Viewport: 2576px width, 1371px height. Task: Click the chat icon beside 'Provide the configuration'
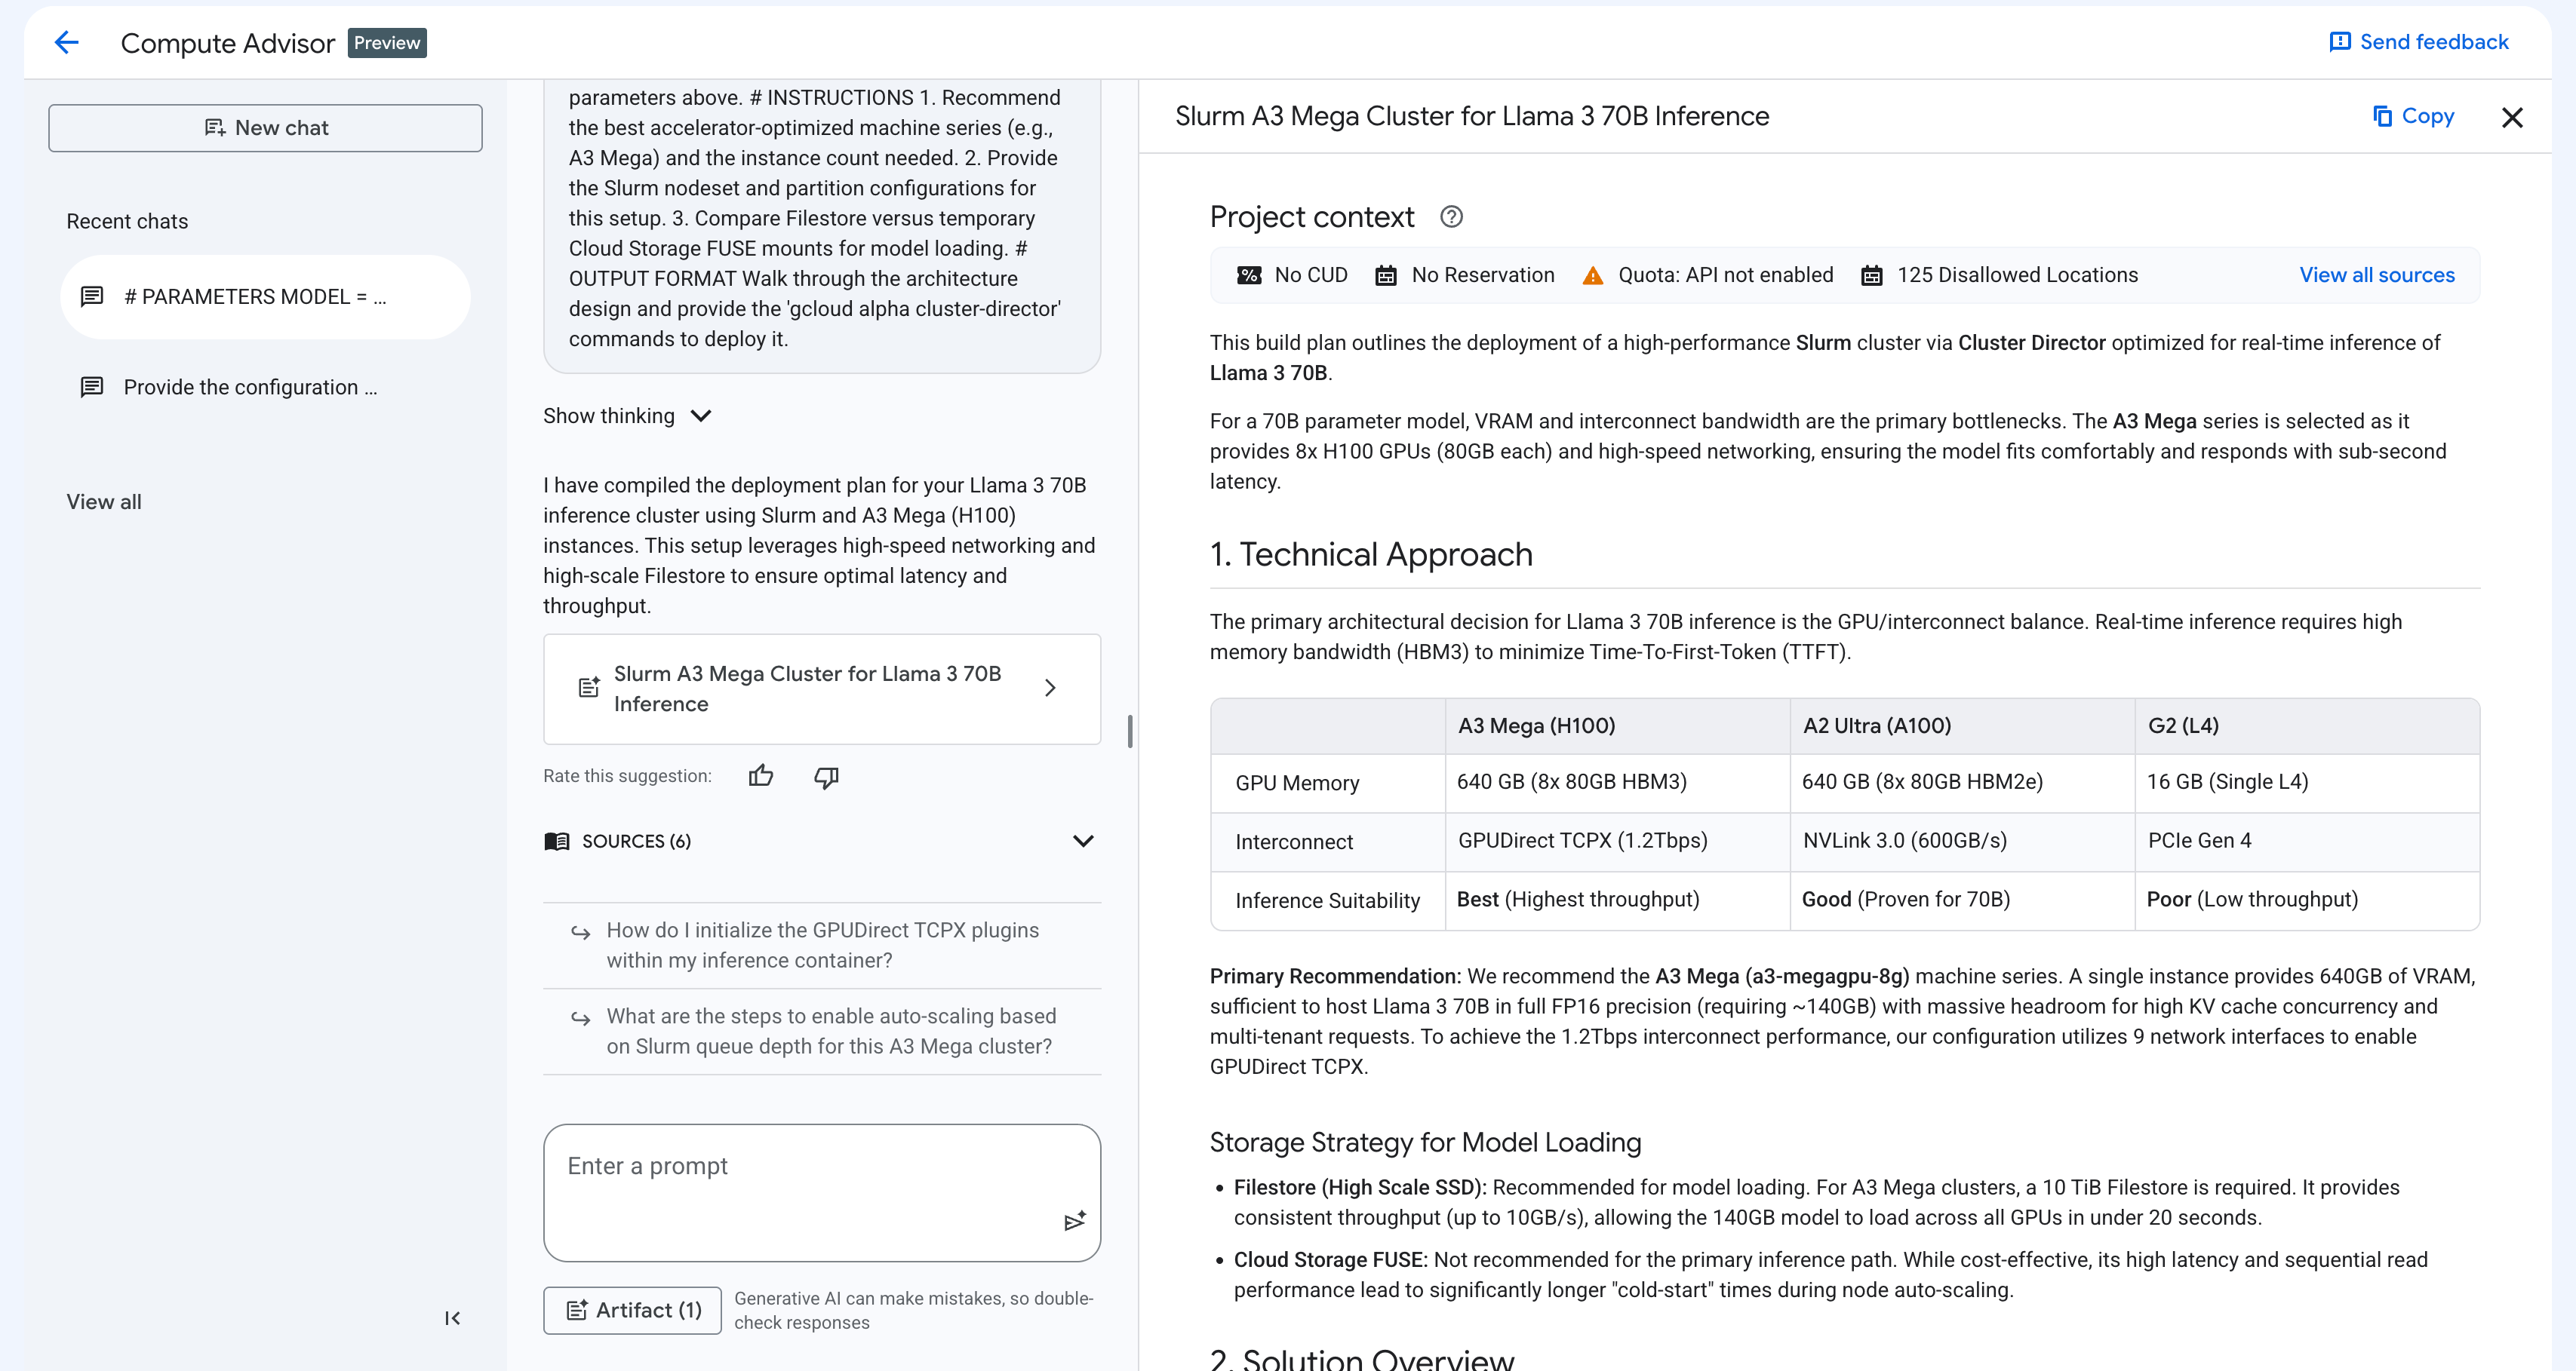92,387
